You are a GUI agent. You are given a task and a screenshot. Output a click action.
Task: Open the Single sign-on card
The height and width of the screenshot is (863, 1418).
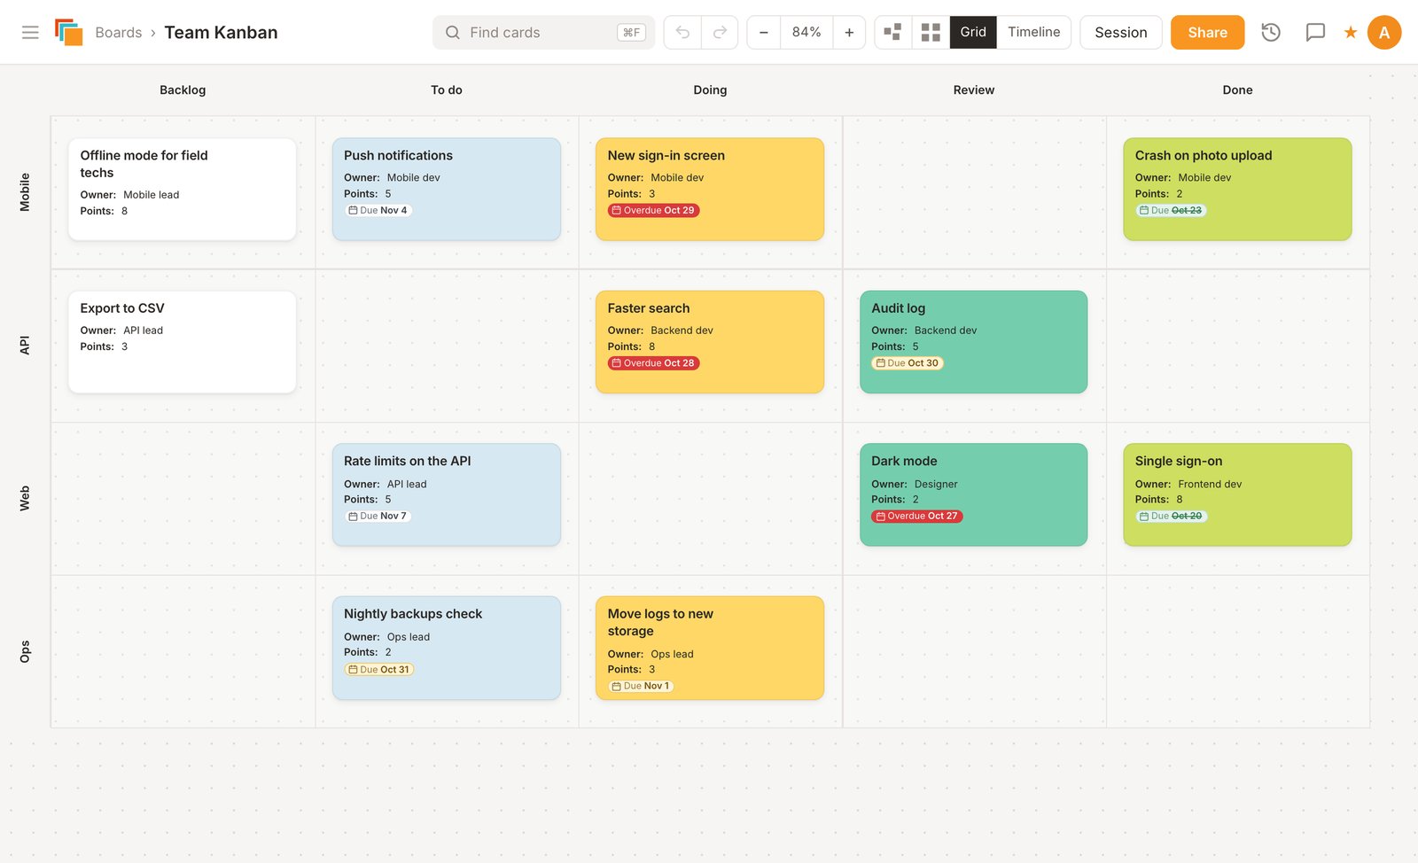1237,494
